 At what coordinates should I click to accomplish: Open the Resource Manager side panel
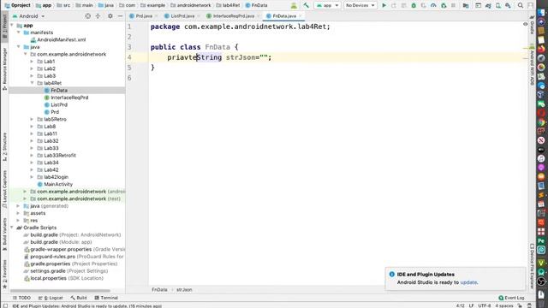[x=4, y=69]
